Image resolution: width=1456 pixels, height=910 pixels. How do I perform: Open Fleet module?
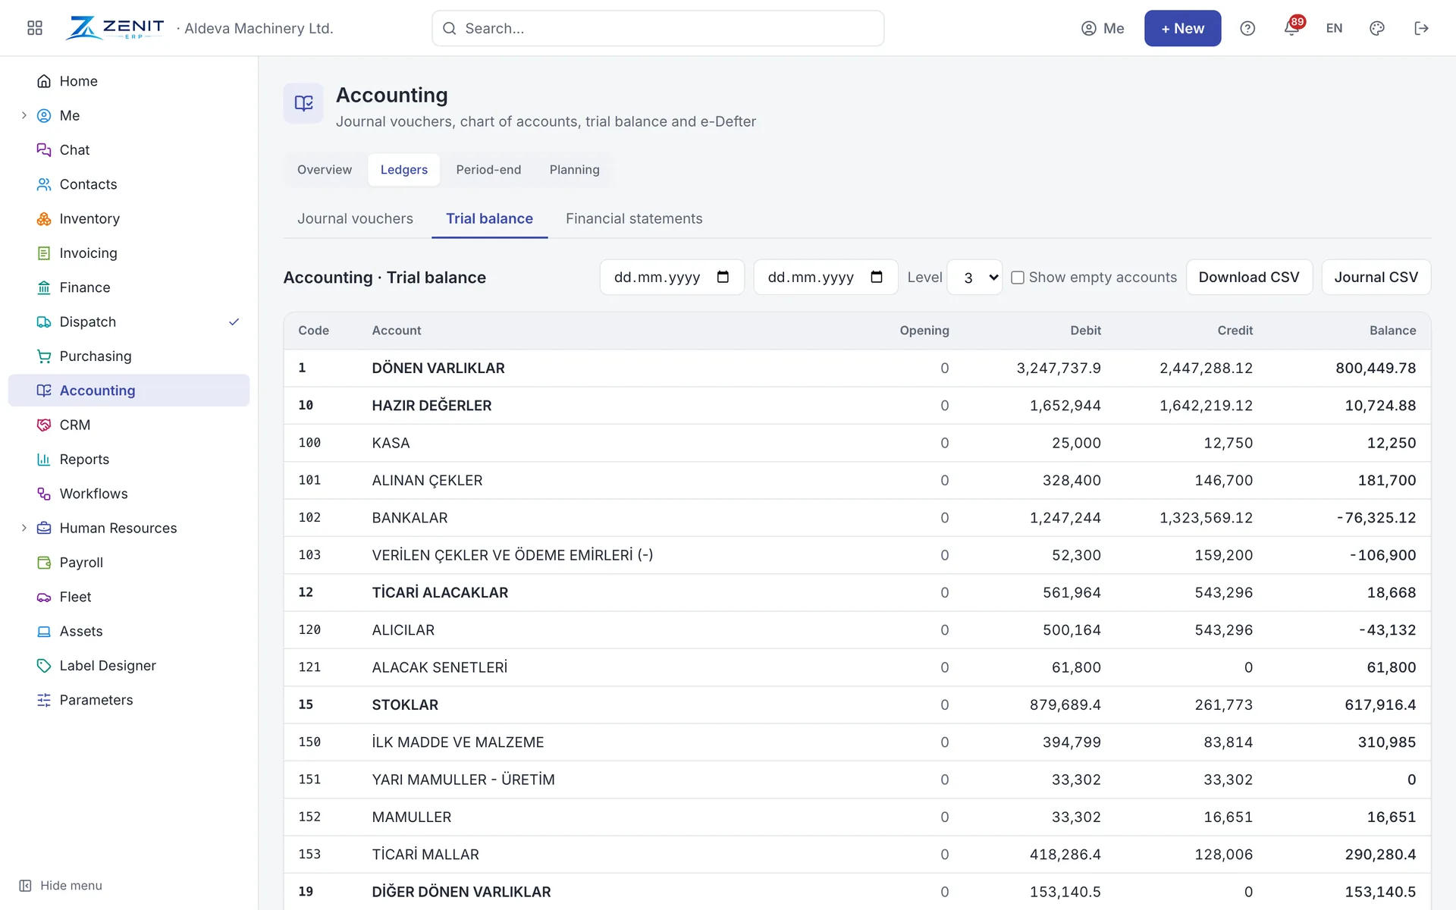point(129,597)
